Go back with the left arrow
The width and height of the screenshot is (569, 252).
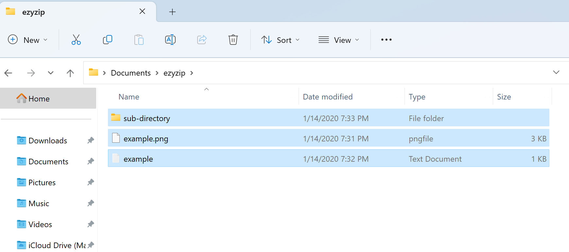pos(9,73)
